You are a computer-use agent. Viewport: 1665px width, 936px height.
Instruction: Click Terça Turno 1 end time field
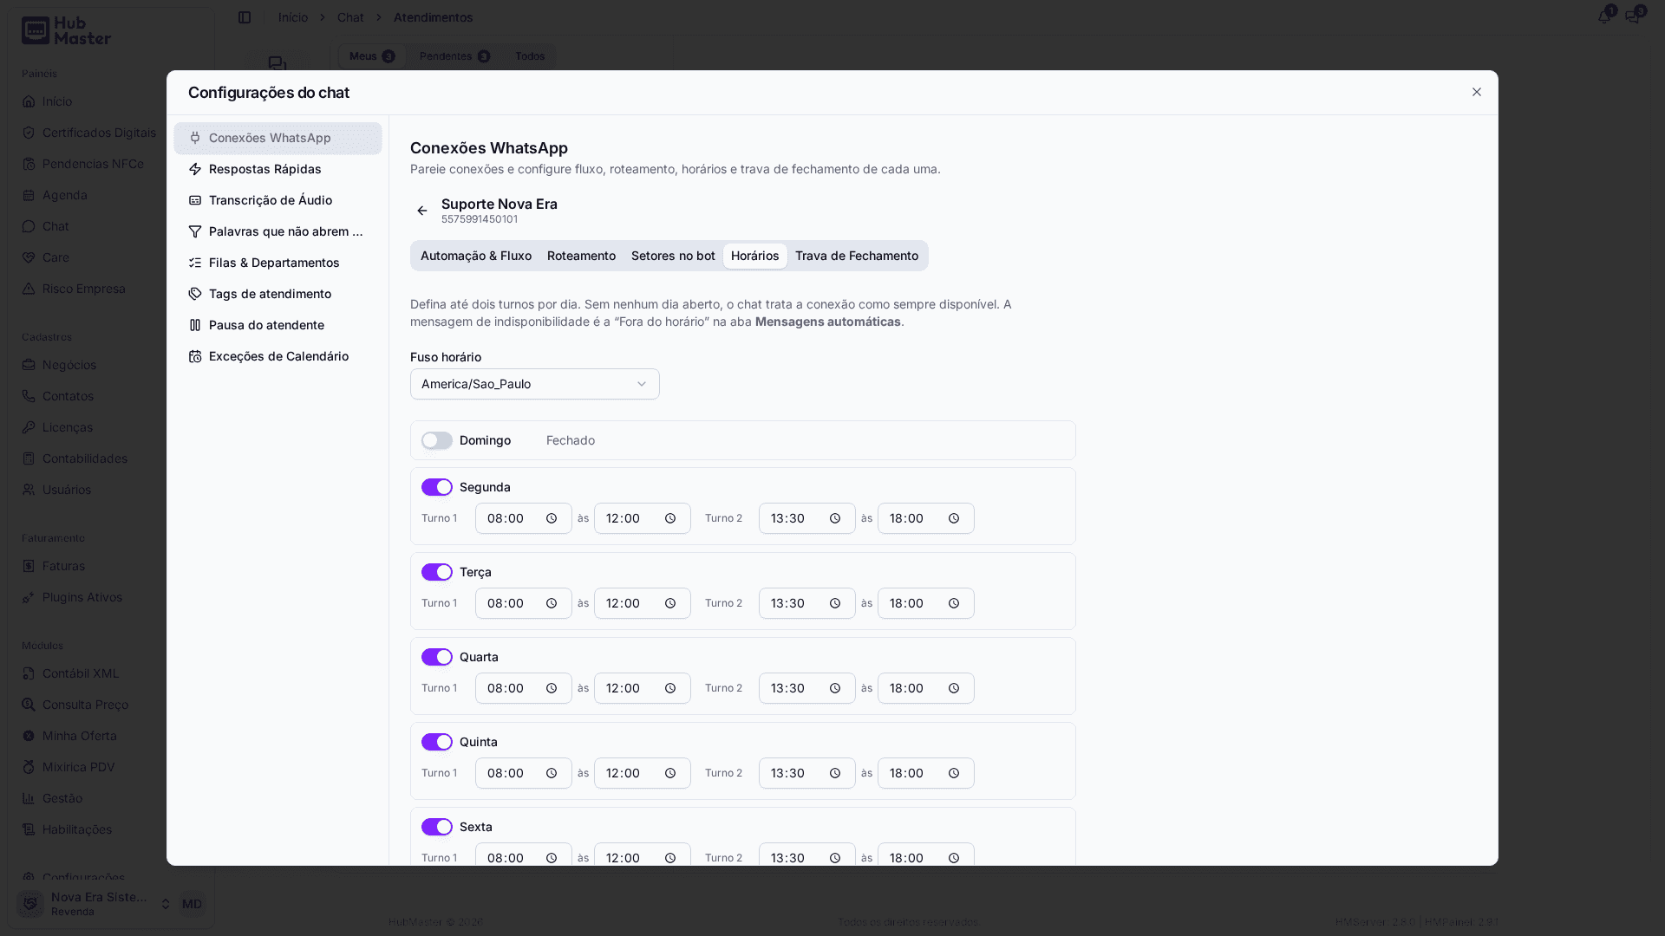[643, 603]
